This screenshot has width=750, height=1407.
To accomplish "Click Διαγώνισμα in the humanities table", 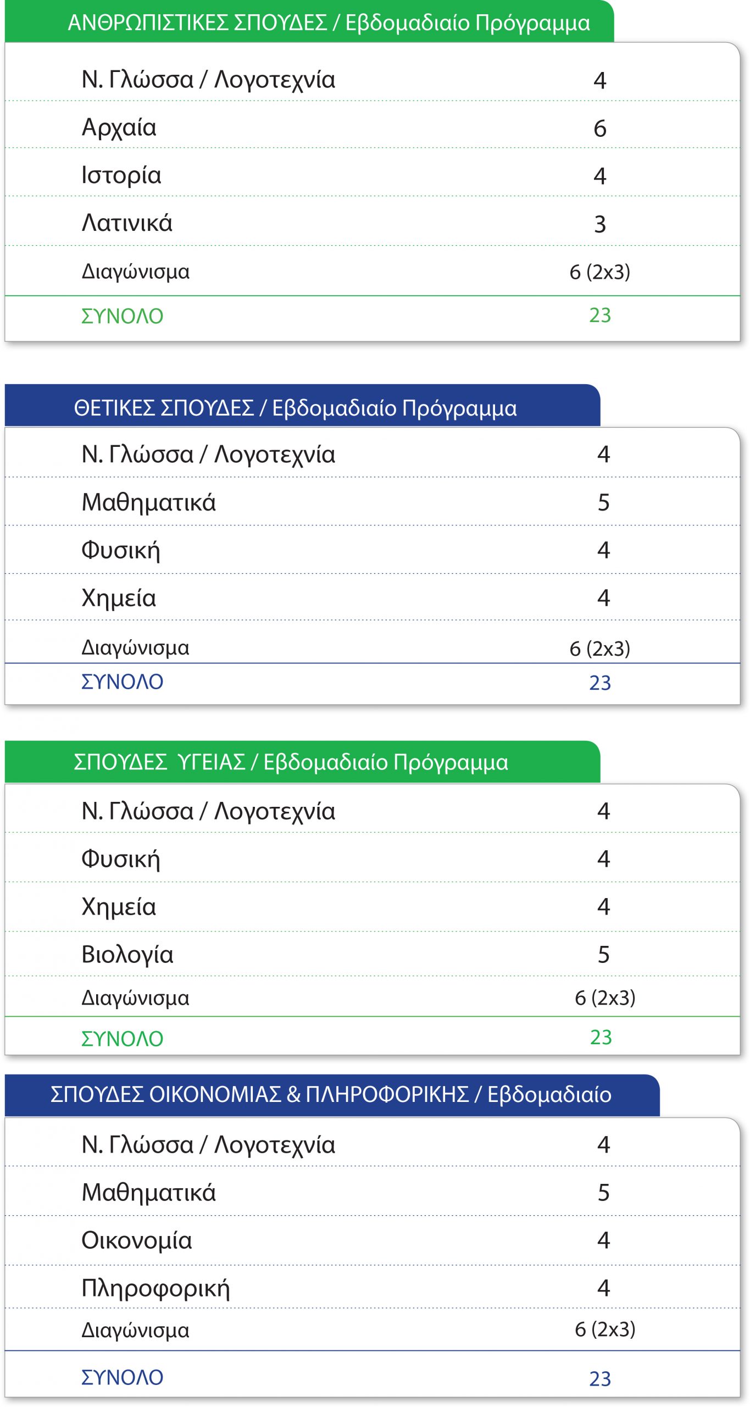I will point(136,272).
